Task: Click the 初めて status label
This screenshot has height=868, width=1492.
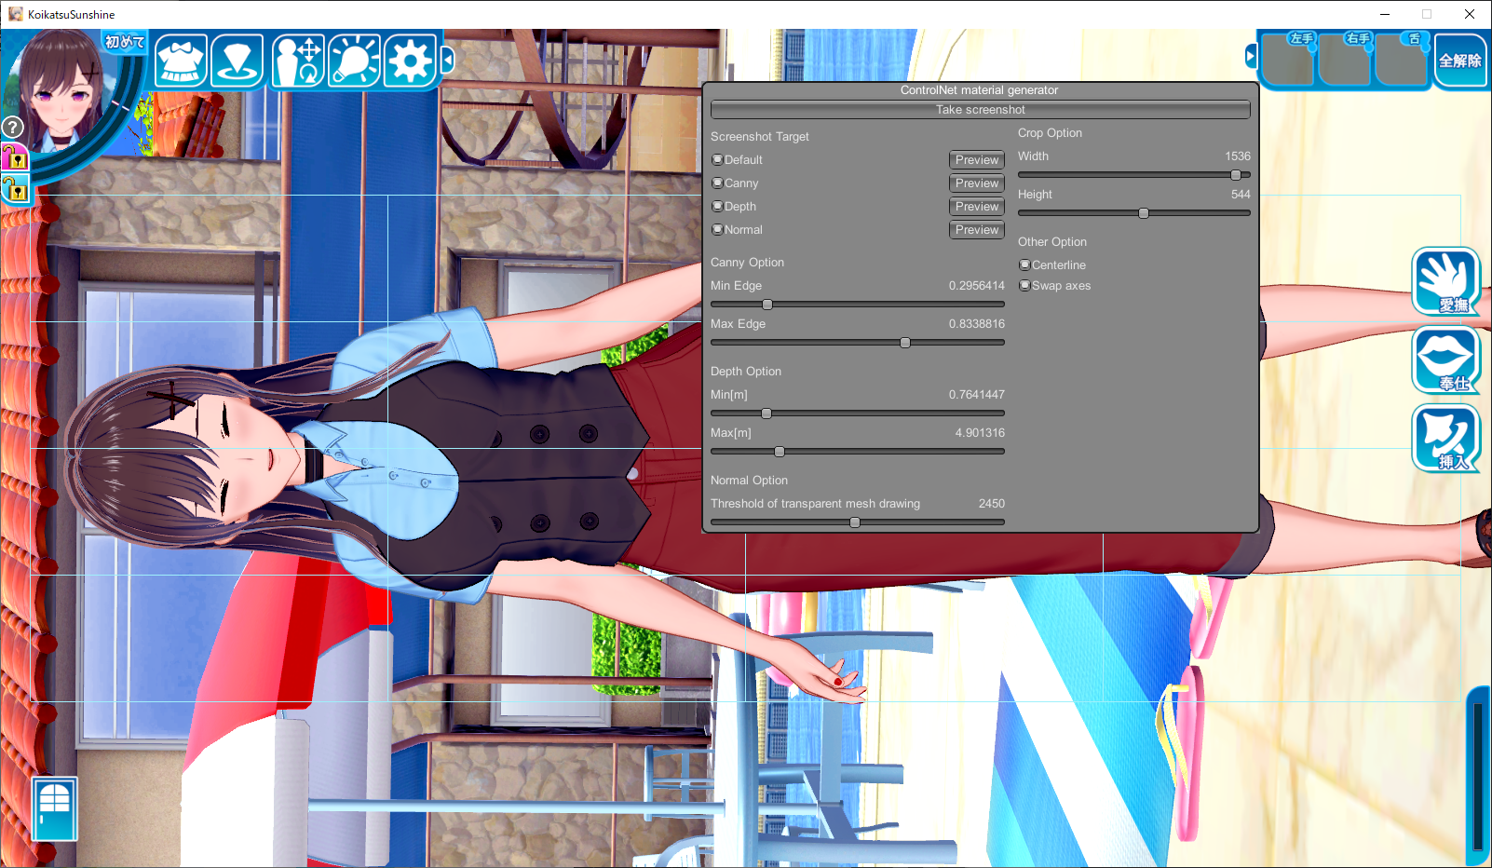Action: [125, 42]
